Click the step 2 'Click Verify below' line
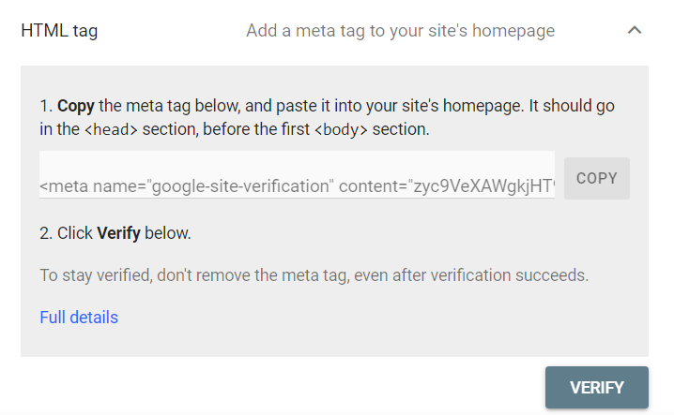The width and height of the screenshot is (674, 415). pos(115,233)
